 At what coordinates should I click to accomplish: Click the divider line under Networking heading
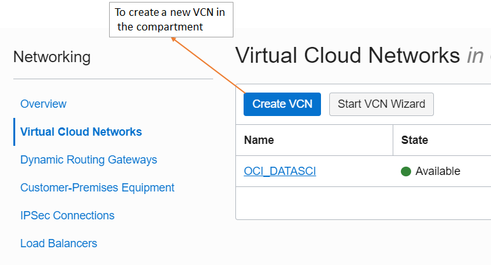113,79
